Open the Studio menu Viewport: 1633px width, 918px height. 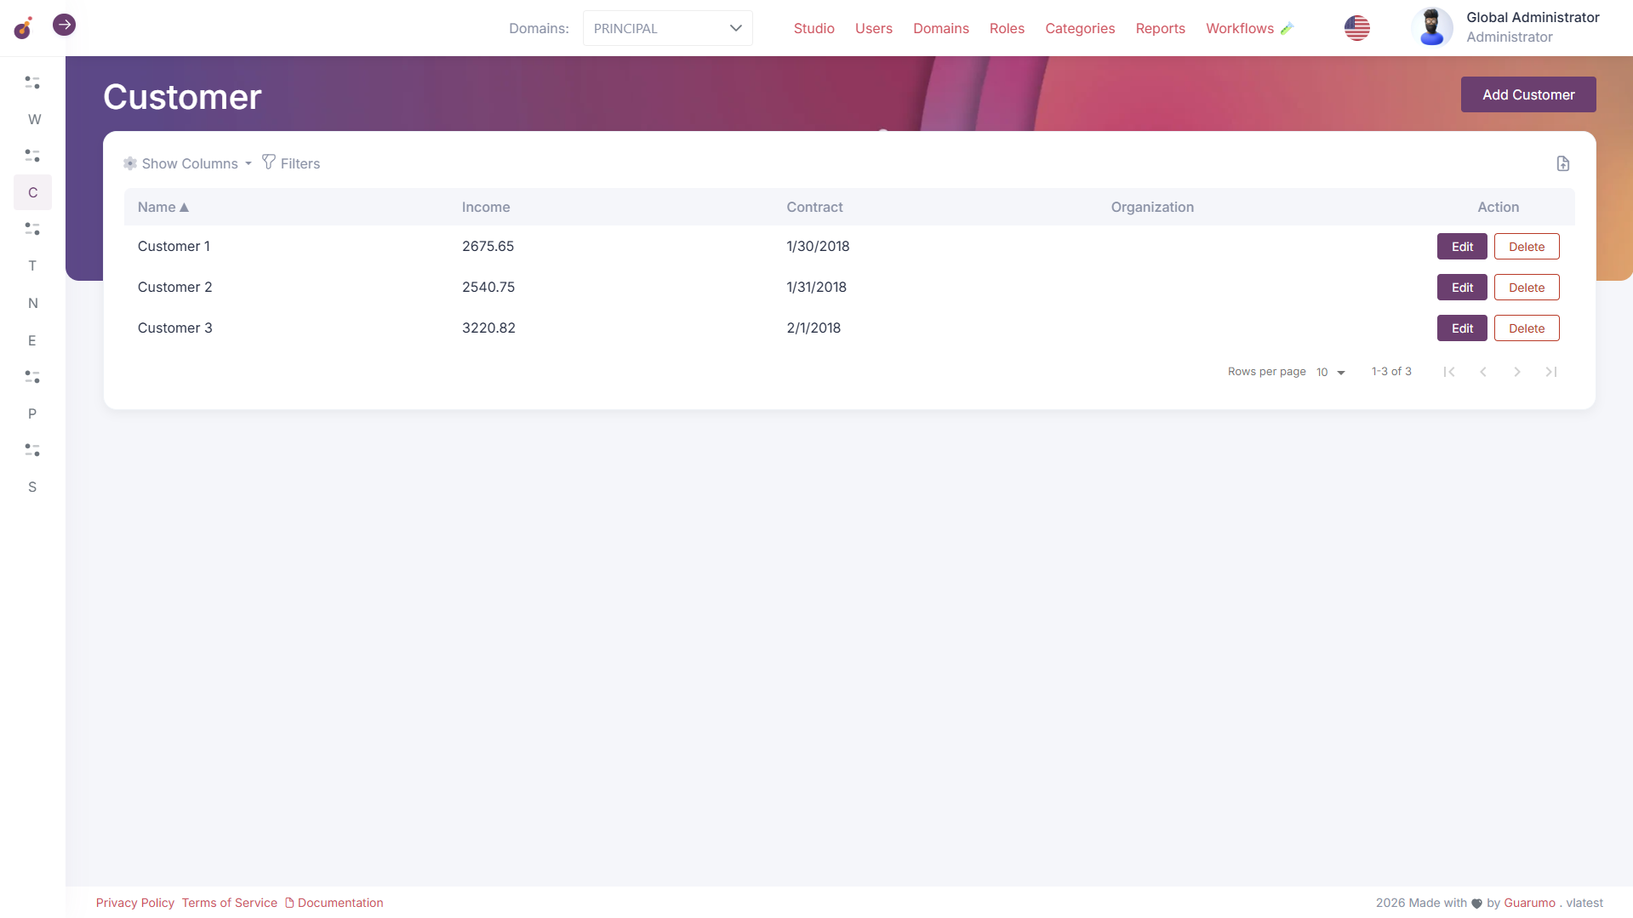click(x=814, y=28)
